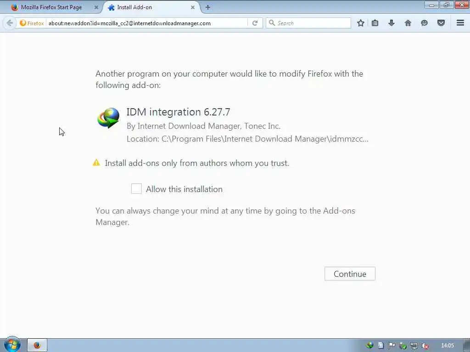Tick the Allow this installation checkbox
Screen dimensions: 470x352
(136, 188)
